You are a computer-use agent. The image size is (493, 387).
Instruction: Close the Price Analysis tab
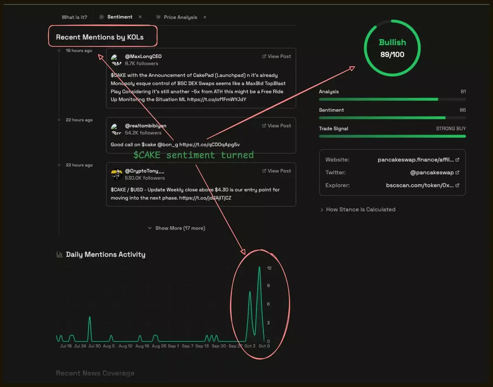point(205,17)
